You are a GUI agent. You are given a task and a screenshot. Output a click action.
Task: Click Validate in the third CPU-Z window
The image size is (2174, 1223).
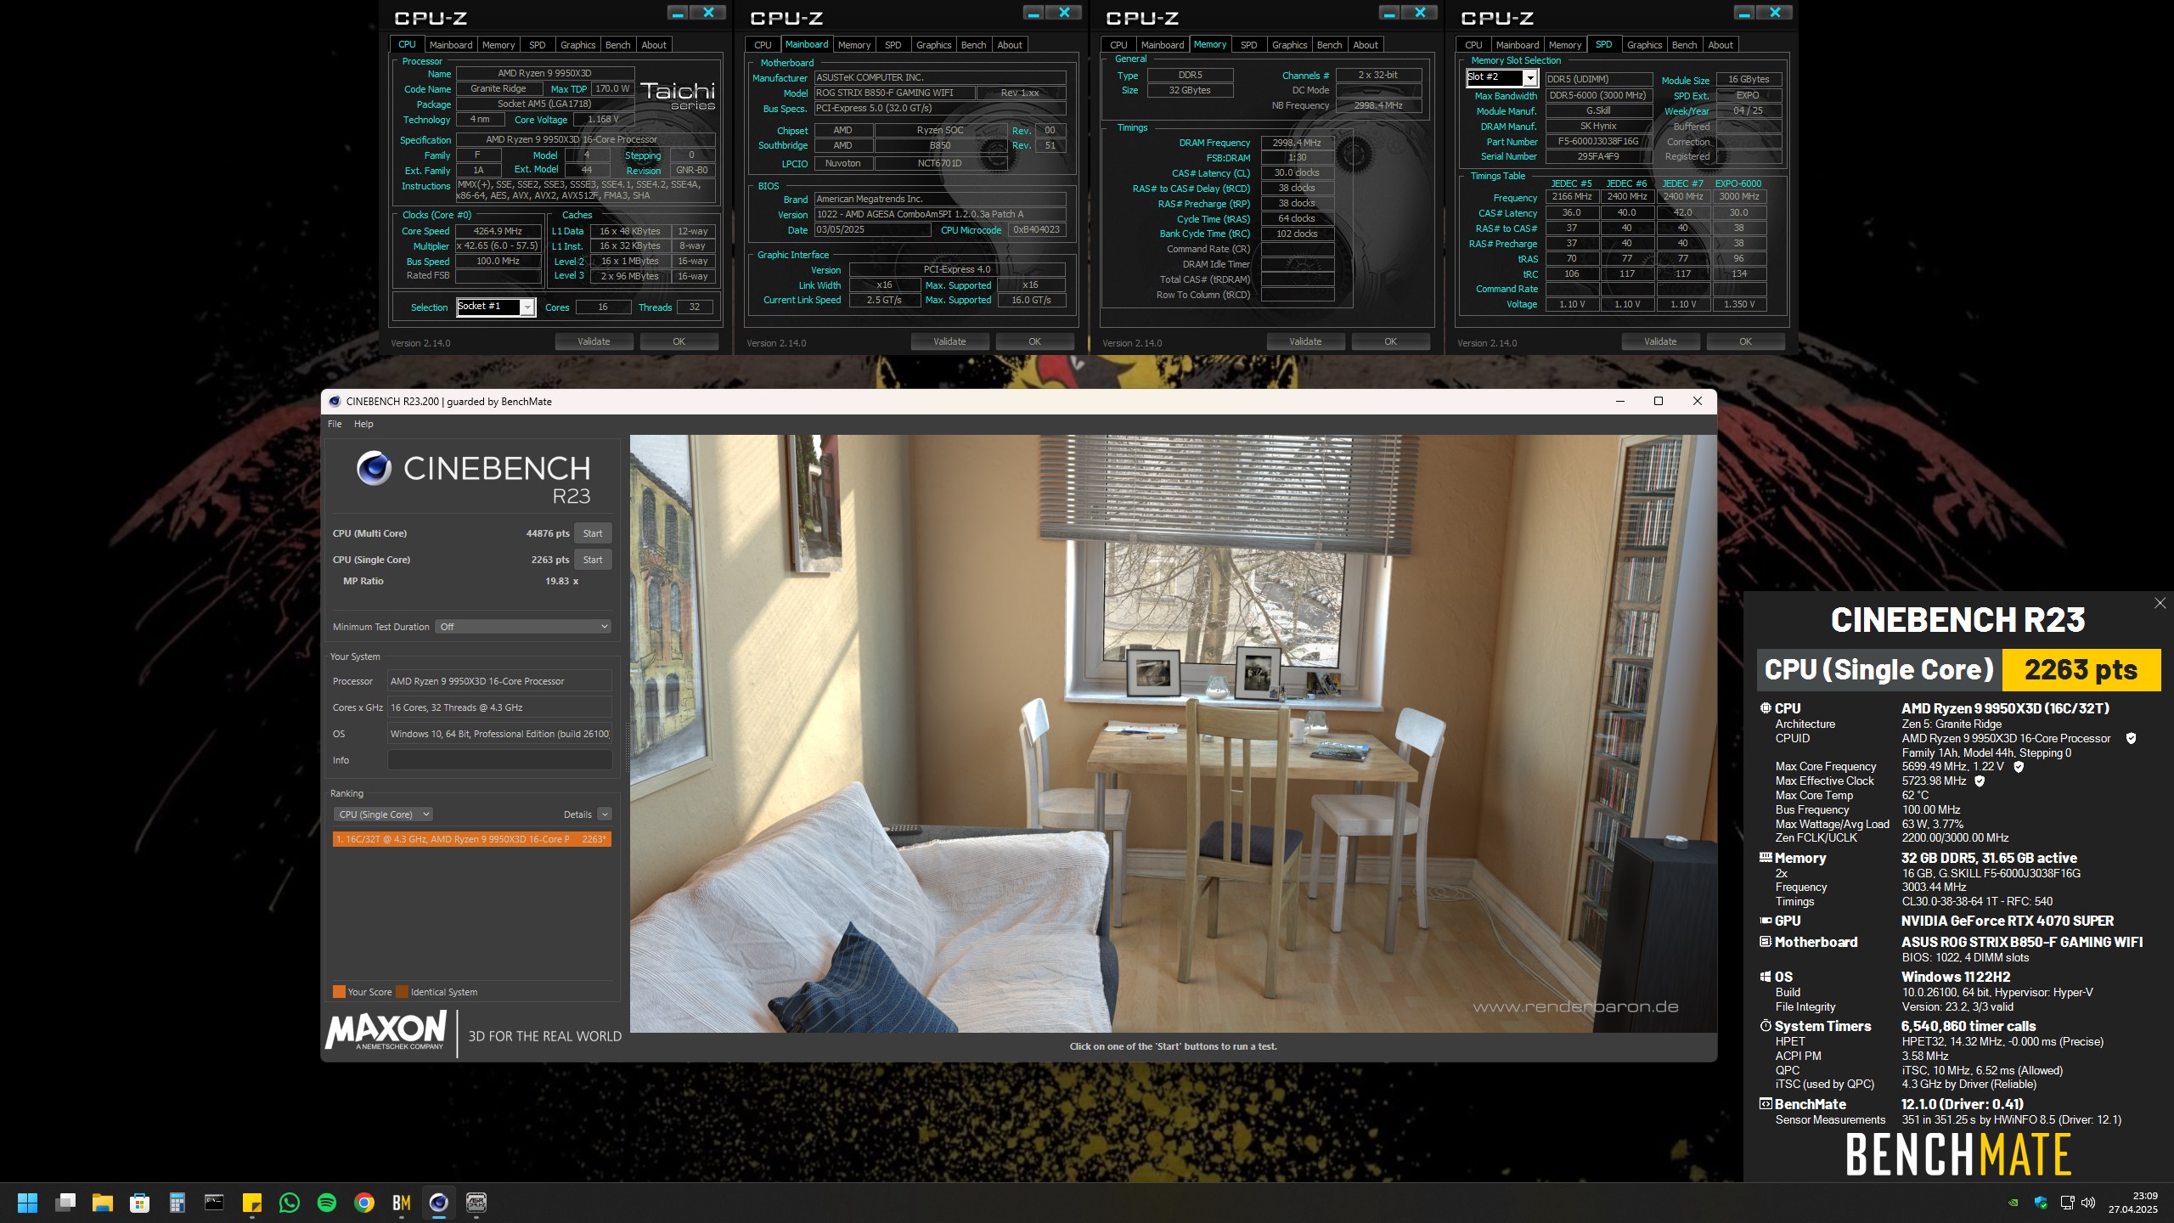pos(1305,341)
